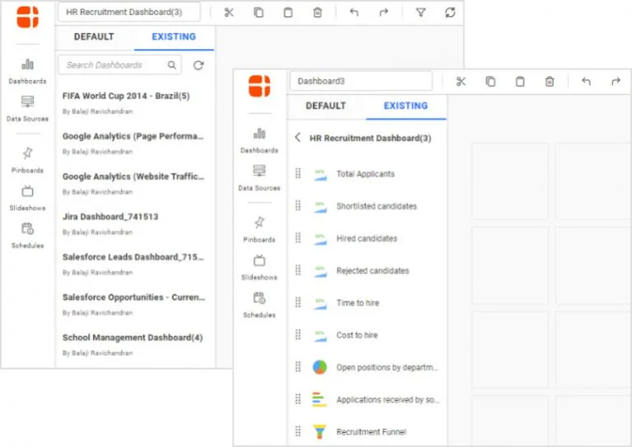Open the Jira Dashboard_741513 entry
The width and height of the screenshot is (632, 447).
coord(110,217)
